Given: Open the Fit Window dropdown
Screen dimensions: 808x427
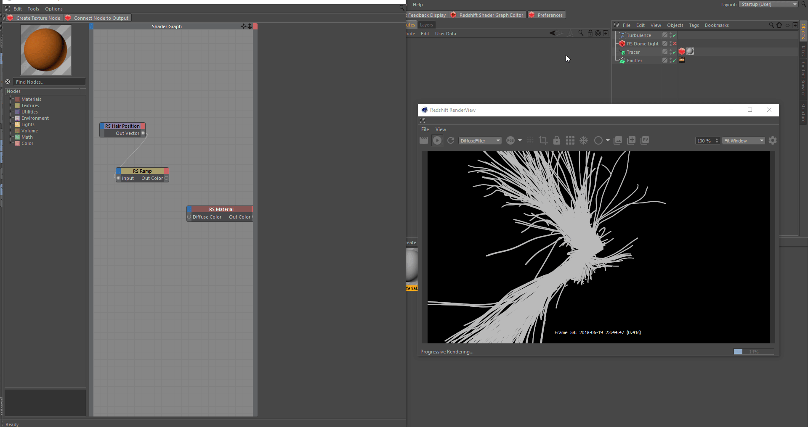Looking at the screenshot, I should [744, 141].
